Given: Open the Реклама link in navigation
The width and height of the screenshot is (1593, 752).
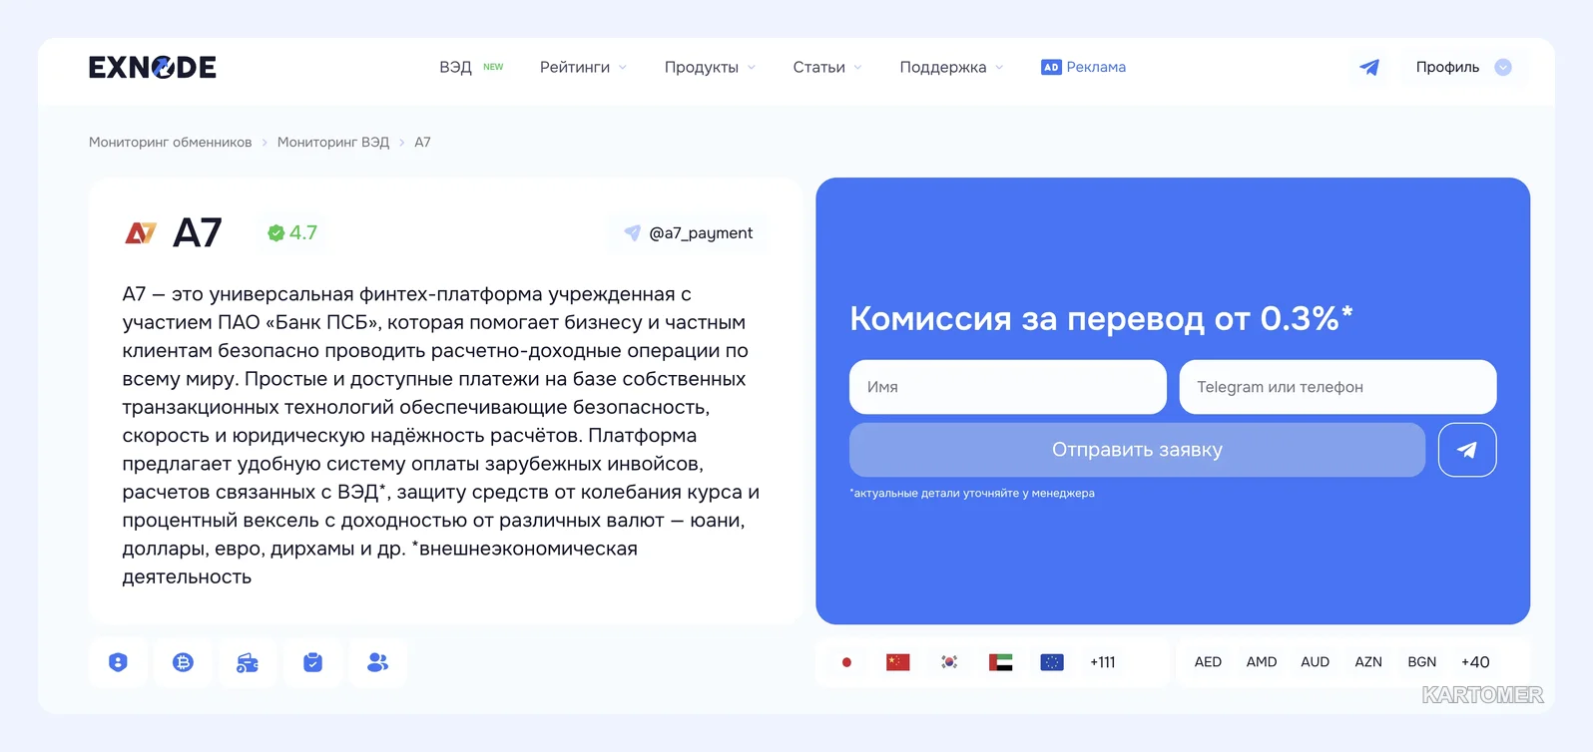Looking at the screenshot, I should click(x=1096, y=67).
